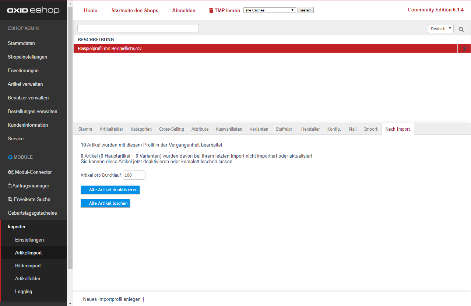Screen dimensions: 471x306
Task: Click the 'Neues Importprofil anlegen' link
Action: (112, 299)
